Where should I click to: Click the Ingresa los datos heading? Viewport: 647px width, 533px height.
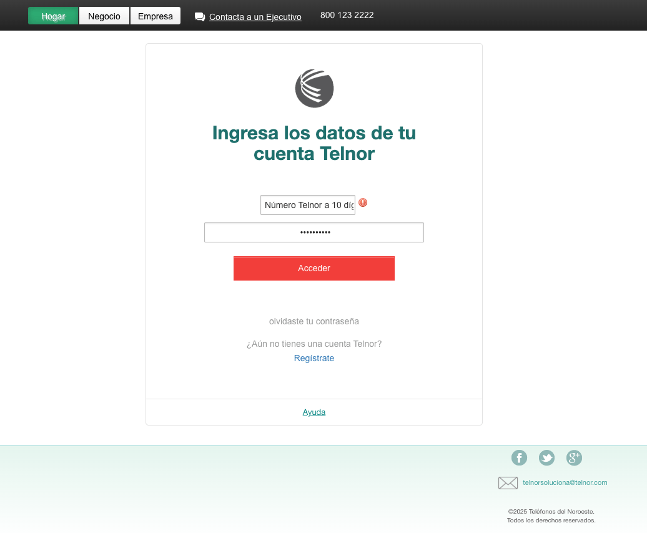click(x=314, y=143)
